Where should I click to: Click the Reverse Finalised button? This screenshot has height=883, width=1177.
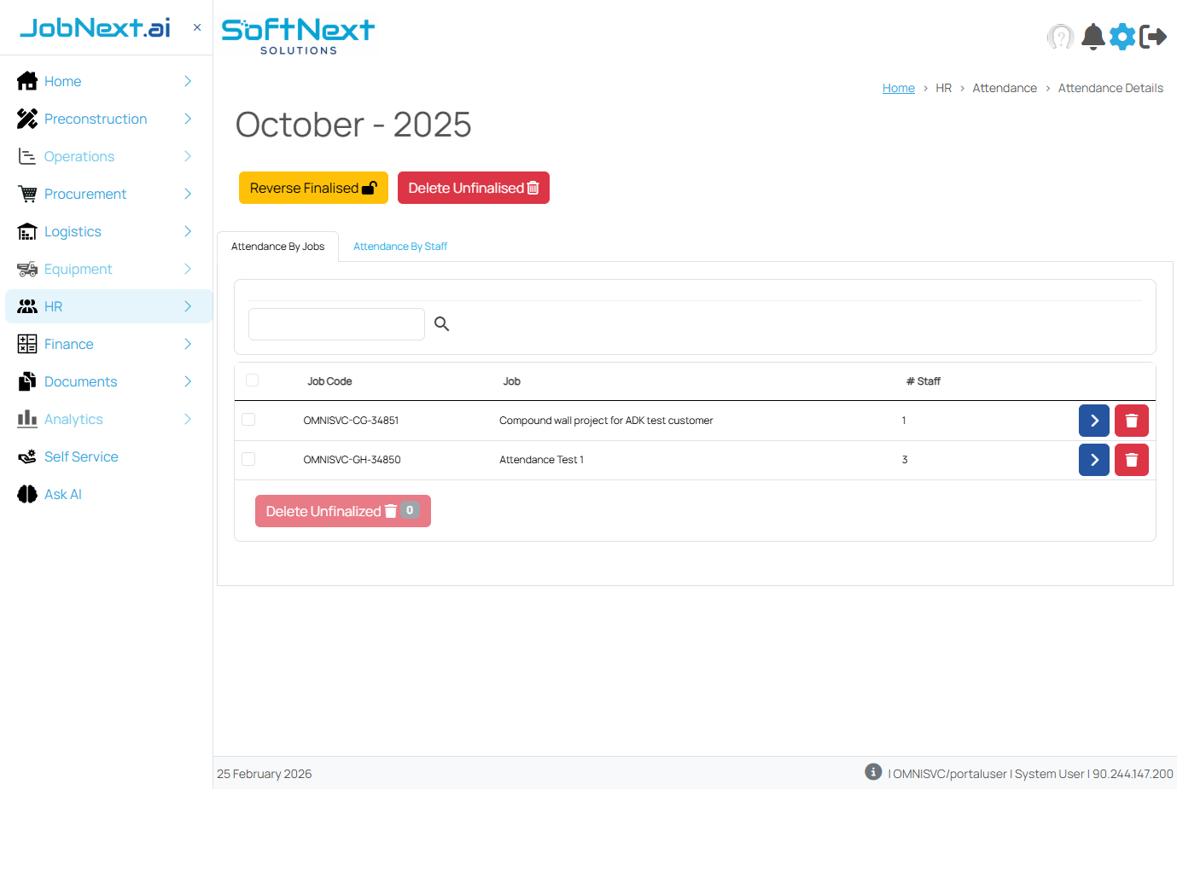point(313,188)
